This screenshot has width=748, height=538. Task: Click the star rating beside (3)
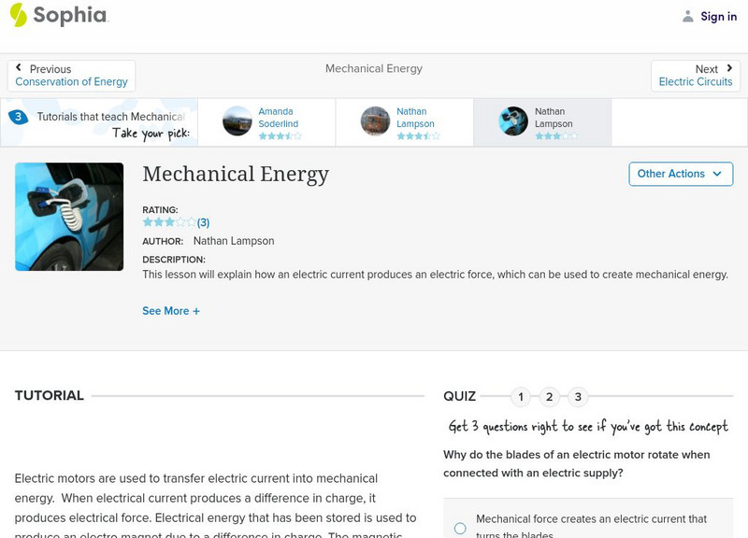coord(167,222)
